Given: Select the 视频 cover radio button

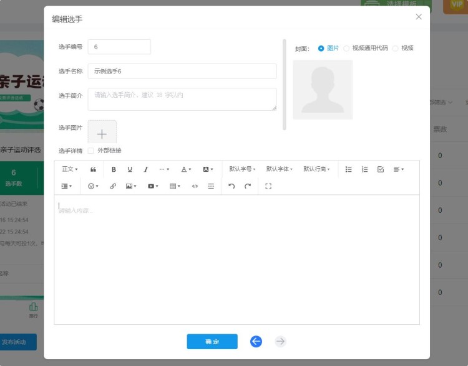Looking at the screenshot, I should tap(396, 48).
